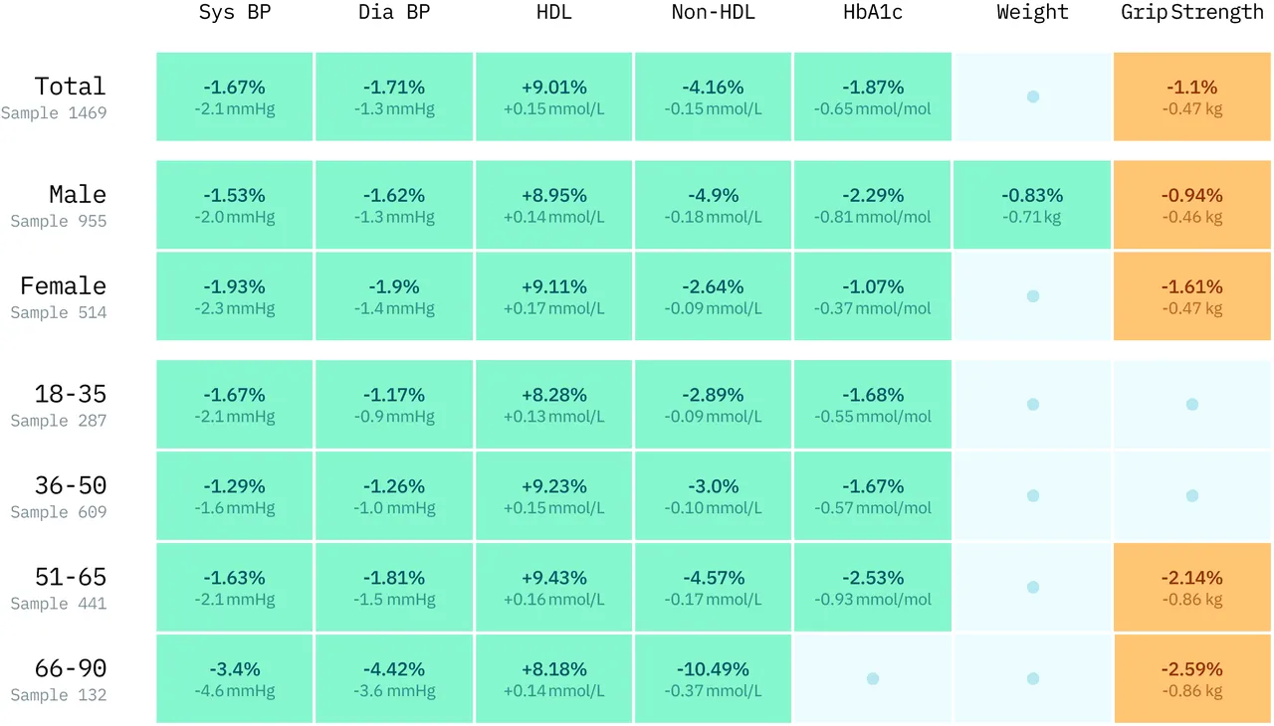This screenshot has width=1274, height=726.
Task: Select the Non-HDL column header
Action: tap(713, 13)
